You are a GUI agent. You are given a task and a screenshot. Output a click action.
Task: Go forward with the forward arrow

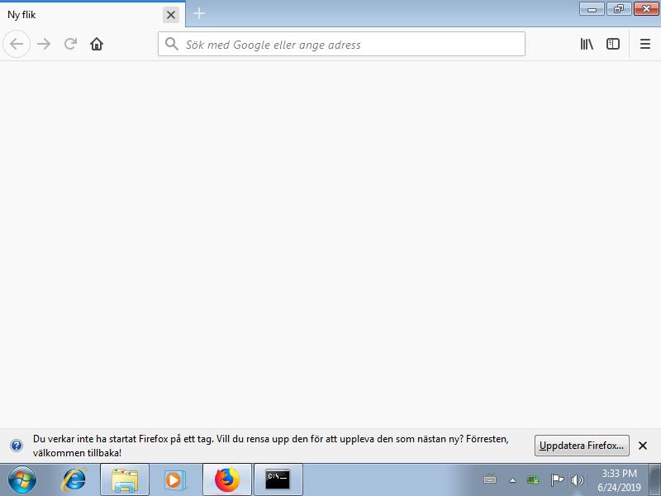point(44,44)
